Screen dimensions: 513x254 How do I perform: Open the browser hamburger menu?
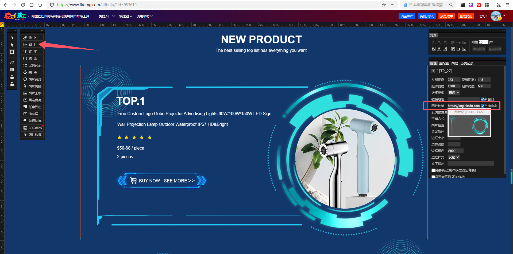coord(507,5)
